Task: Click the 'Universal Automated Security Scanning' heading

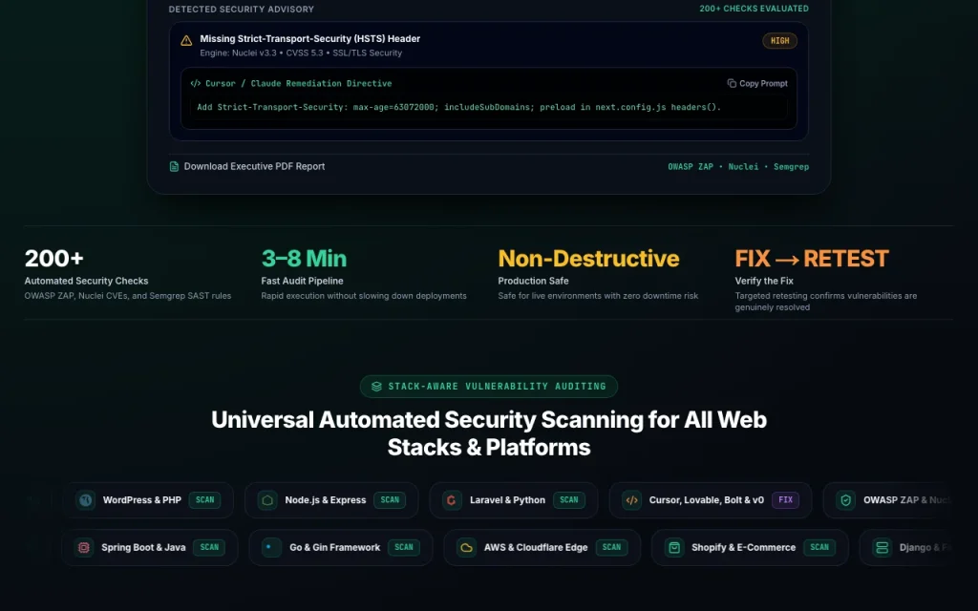Action: [489, 433]
